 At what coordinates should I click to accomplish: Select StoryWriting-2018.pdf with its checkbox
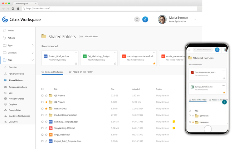42,128
